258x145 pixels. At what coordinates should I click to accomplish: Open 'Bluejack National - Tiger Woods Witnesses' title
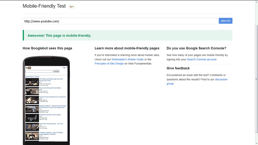coord(53,107)
